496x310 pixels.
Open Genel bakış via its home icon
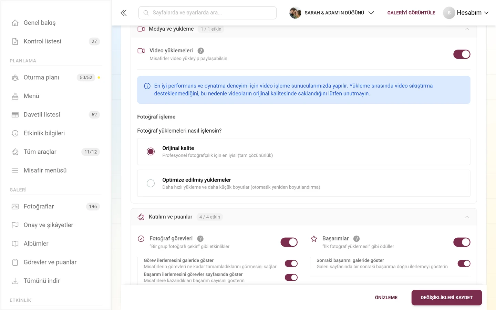click(15, 23)
